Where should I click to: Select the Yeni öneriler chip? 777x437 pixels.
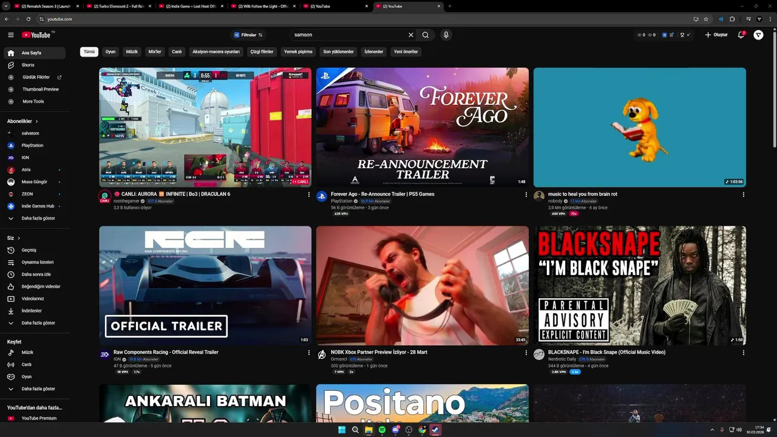(406, 52)
